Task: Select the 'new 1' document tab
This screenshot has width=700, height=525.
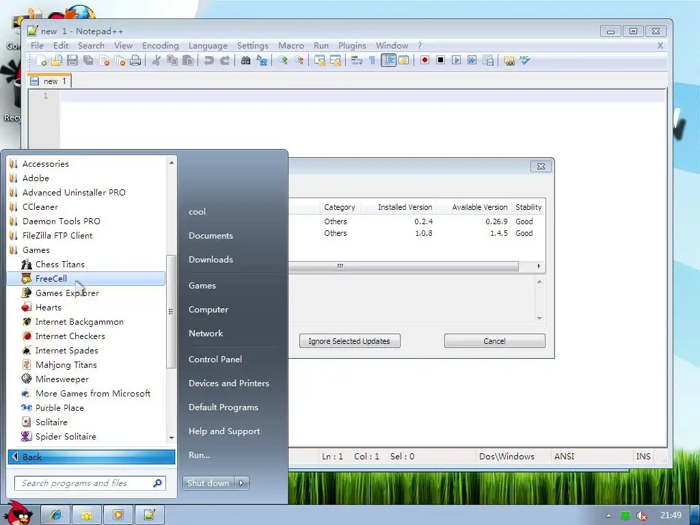Action: click(x=49, y=81)
